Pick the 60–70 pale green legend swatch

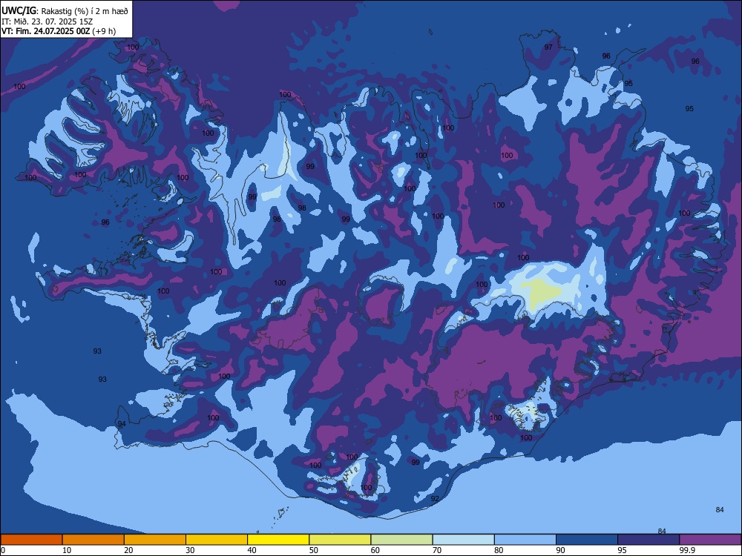click(x=401, y=540)
